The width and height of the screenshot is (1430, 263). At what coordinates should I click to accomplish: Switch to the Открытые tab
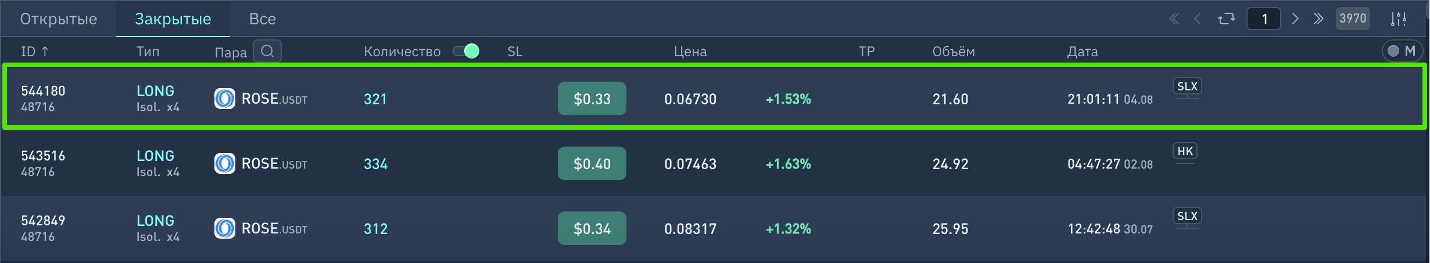click(59, 19)
